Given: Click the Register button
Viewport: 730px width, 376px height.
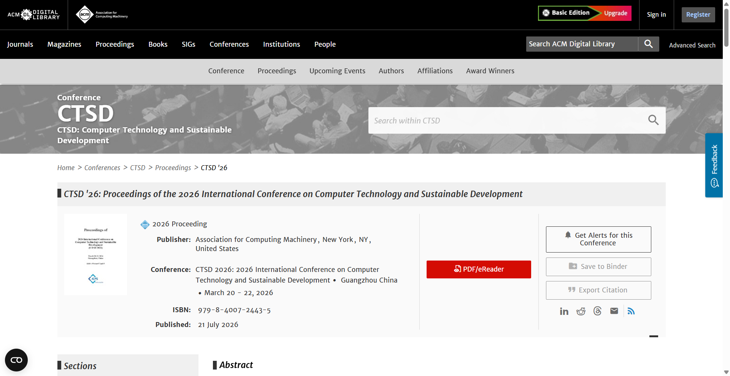Looking at the screenshot, I should point(698,15).
